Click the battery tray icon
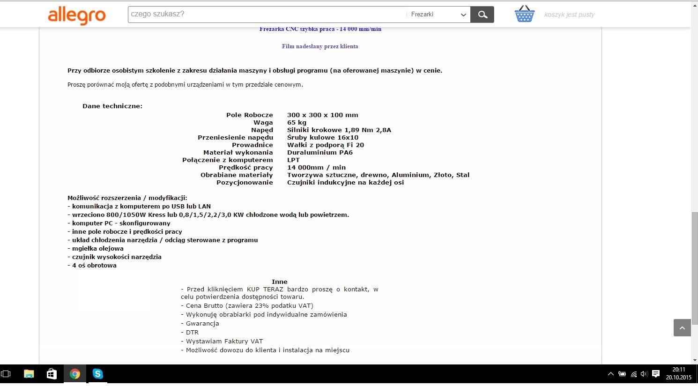 (622, 374)
